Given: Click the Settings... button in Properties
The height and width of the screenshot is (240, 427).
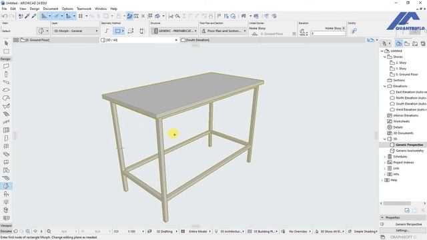Looking at the screenshot, I should pos(402,230).
